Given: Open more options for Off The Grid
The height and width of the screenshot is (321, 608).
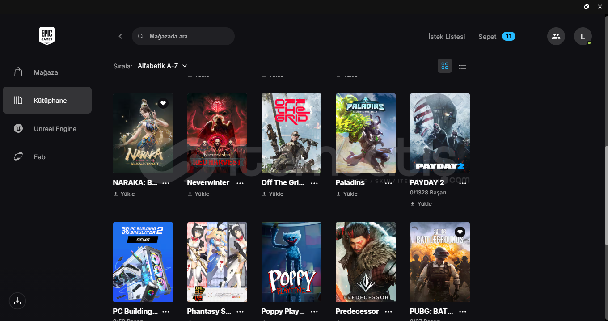Looking at the screenshot, I should 314,183.
